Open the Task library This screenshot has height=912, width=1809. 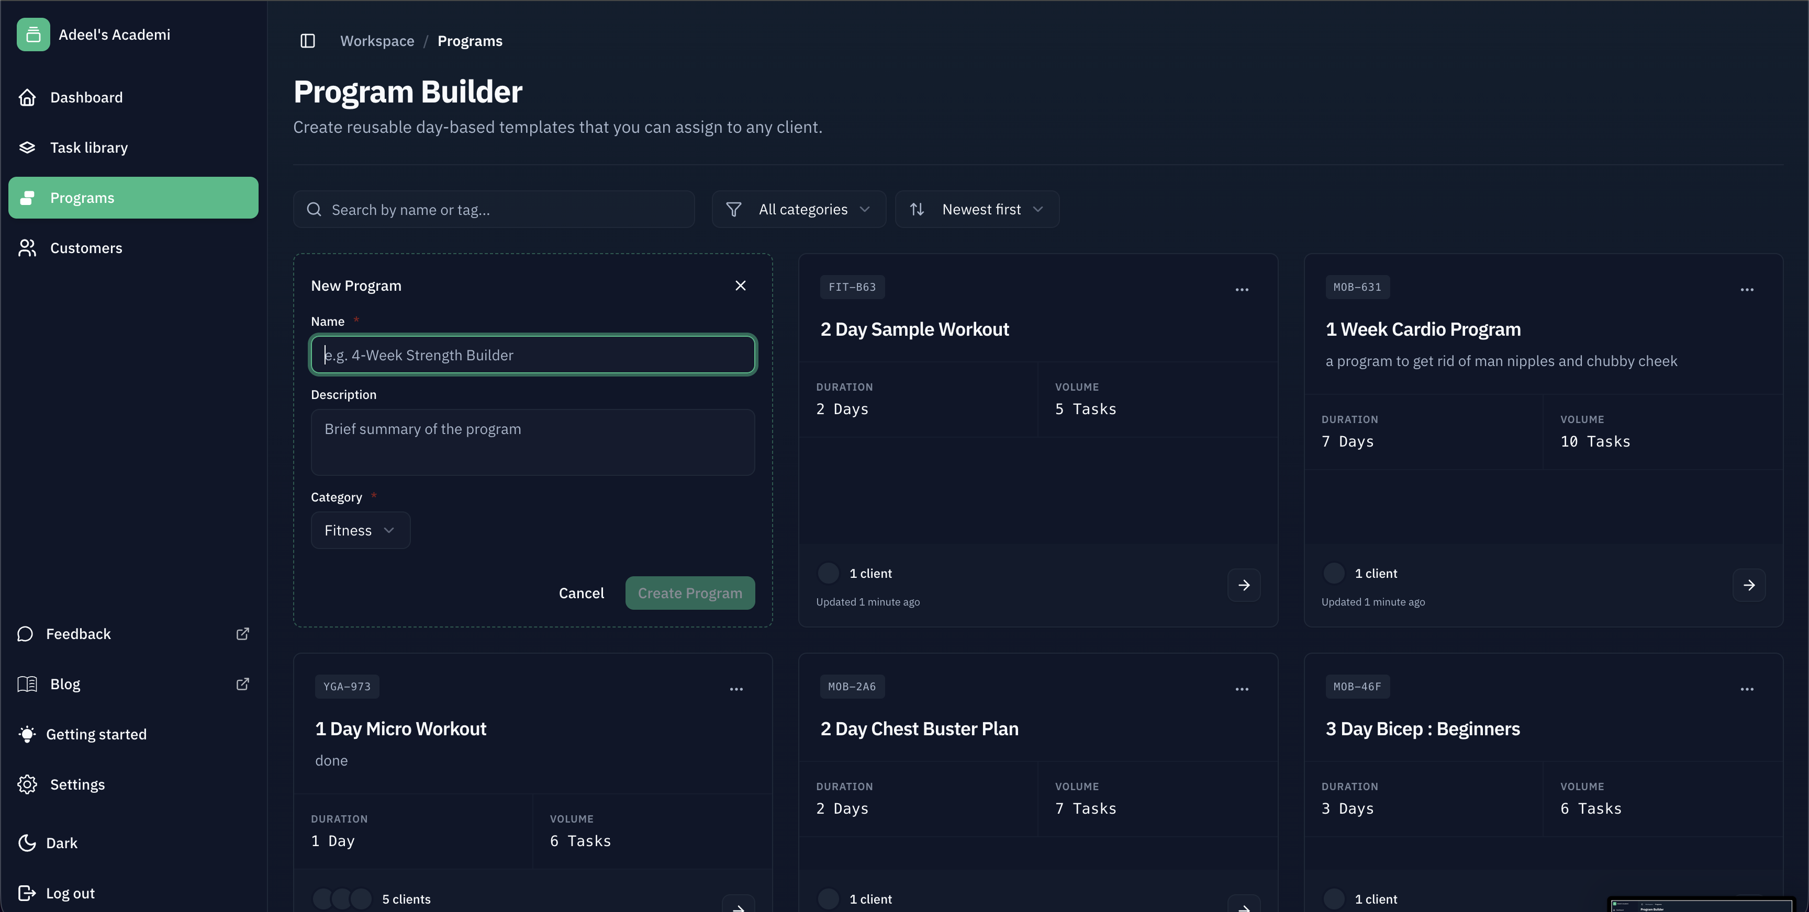pyautogui.click(x=88, y=147)
